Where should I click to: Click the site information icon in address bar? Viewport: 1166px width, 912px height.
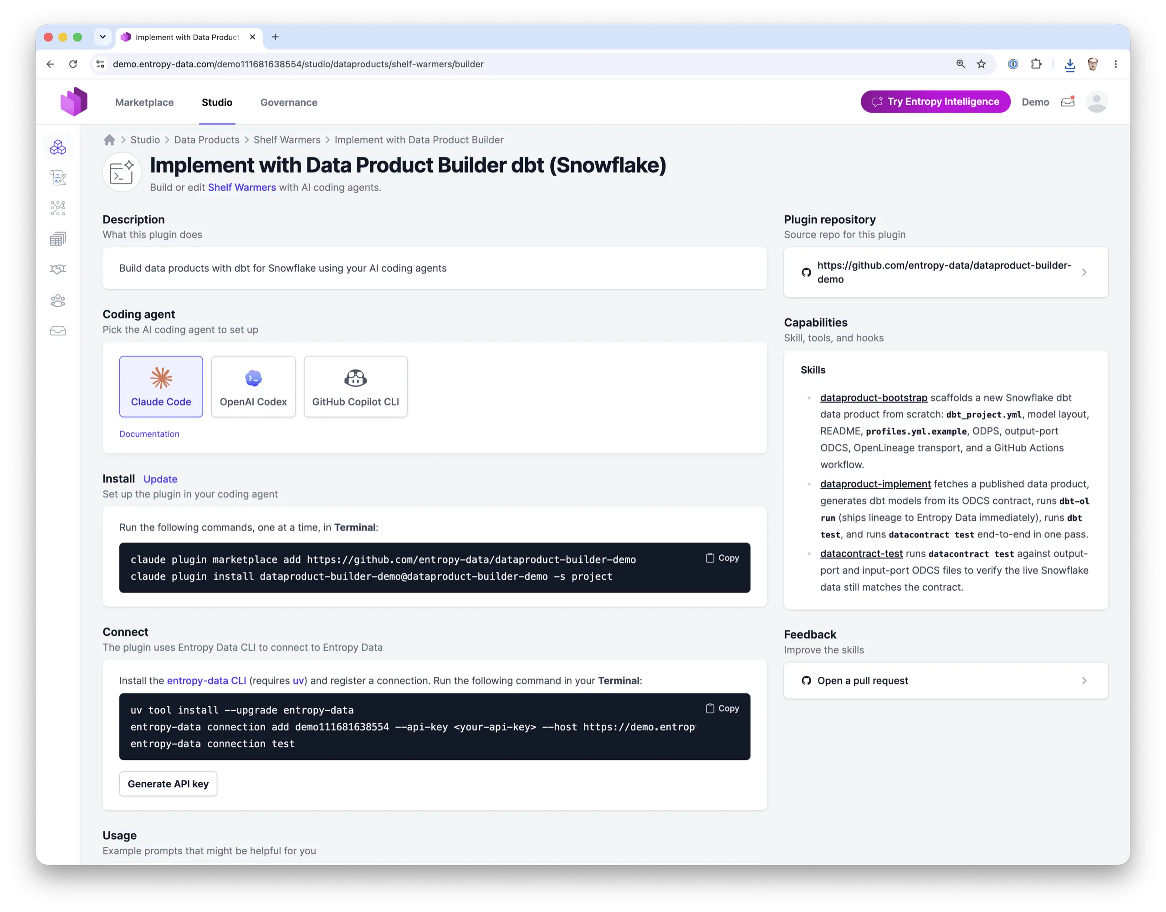tap(100, 64)
